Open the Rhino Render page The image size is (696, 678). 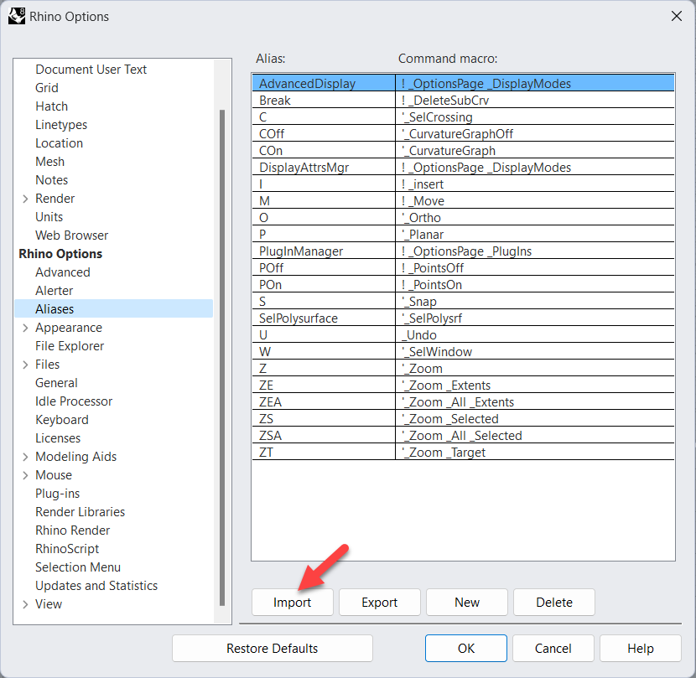click(x=72, y=530)
